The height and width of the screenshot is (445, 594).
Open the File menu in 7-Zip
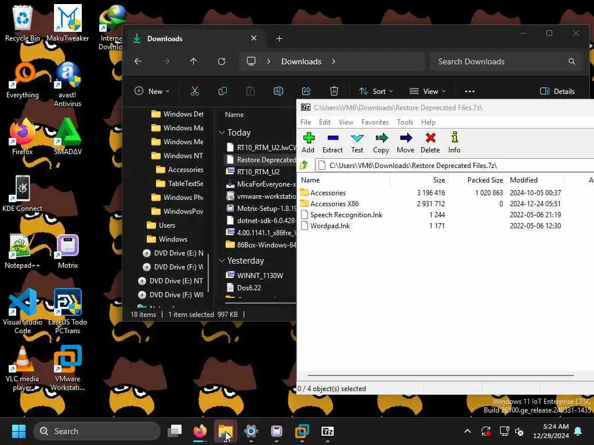pyautogui.click(x=306, y=122)
